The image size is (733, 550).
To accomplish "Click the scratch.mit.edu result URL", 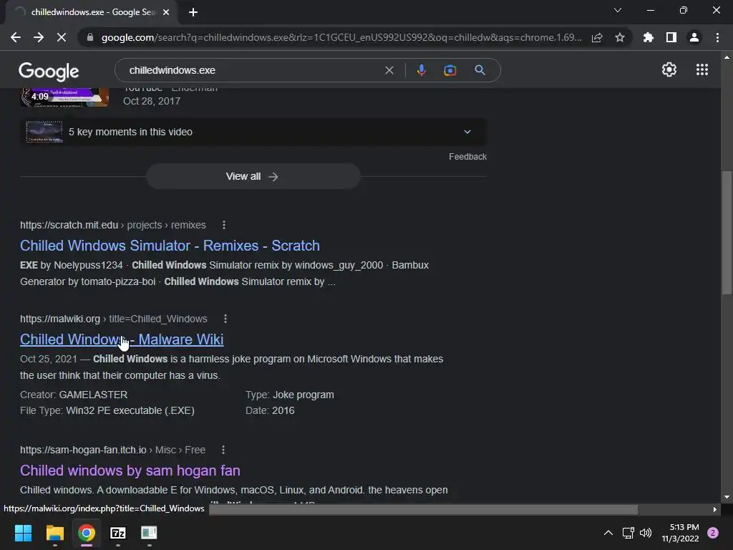I will 112,225.
